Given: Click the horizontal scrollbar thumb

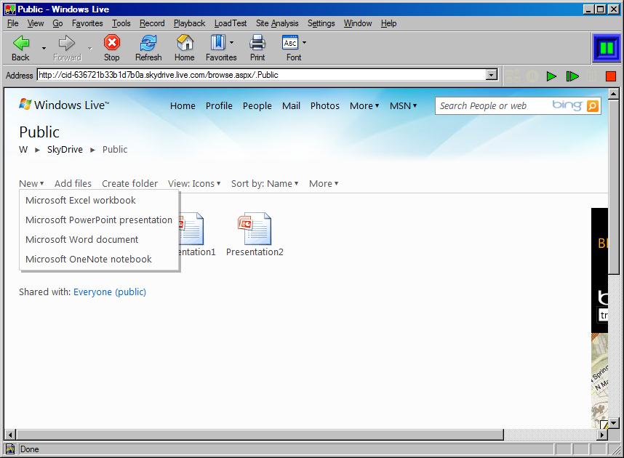Looking at the screenshot, I should tap(260, 435).
